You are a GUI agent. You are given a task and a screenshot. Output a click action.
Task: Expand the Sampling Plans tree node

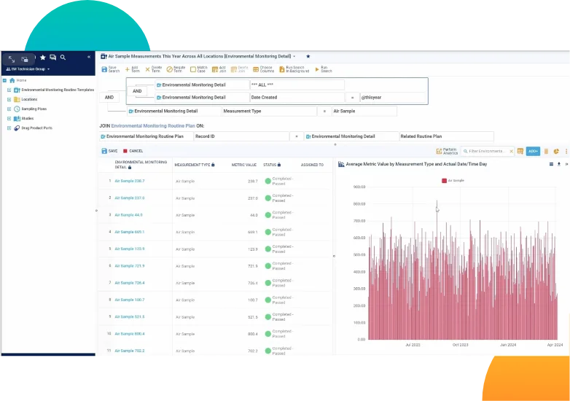(x=9, y=109)
